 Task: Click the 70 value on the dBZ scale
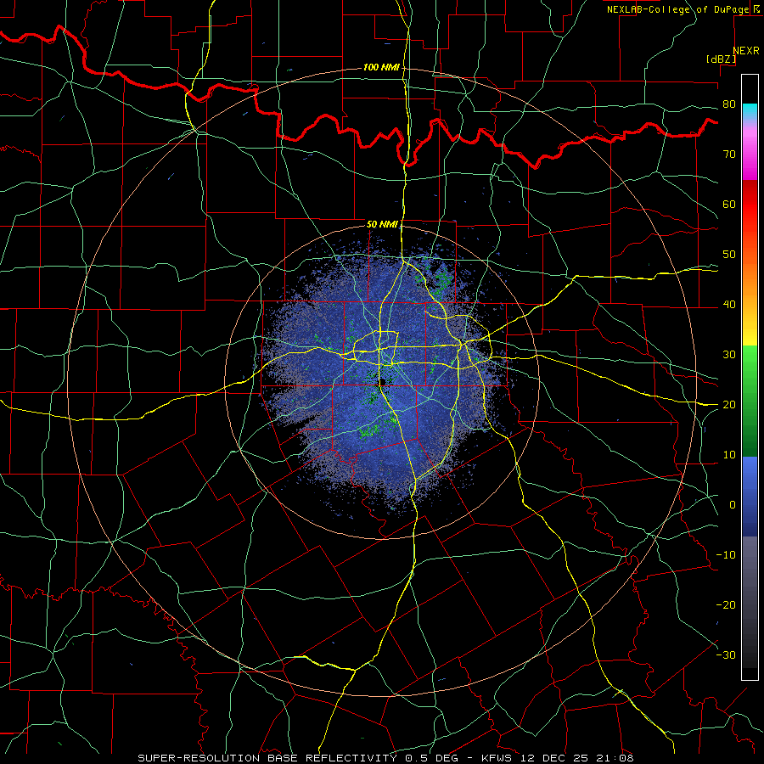click(729, 154)
